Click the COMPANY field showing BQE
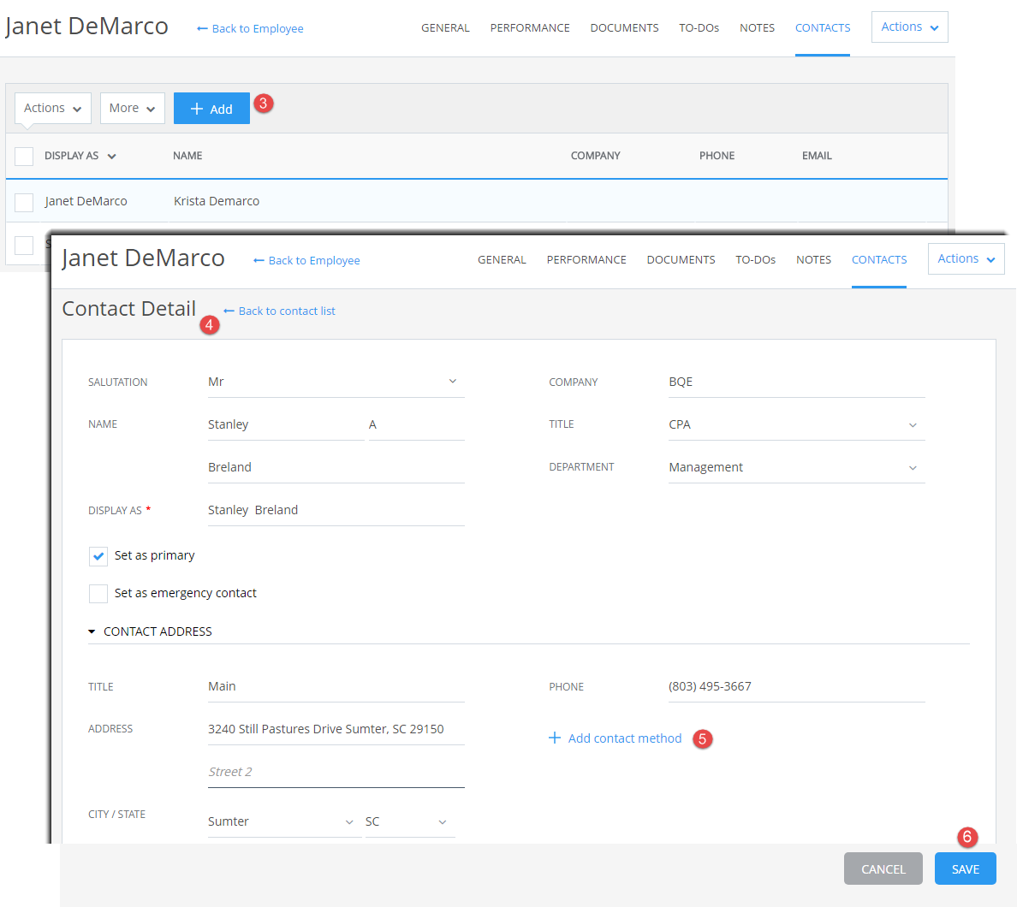Screen dimensions: 1017x907 pyautogui.click(x=796, y=382)
